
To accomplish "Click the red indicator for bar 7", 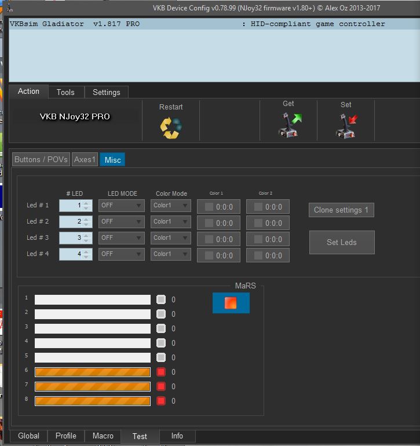I will point(161,386).
